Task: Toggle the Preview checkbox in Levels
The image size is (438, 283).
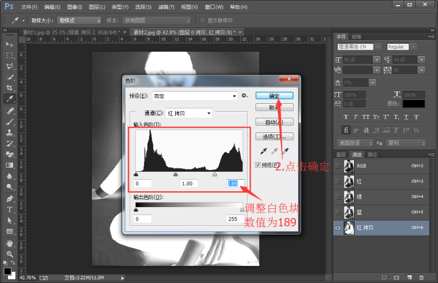Action: 258,165
